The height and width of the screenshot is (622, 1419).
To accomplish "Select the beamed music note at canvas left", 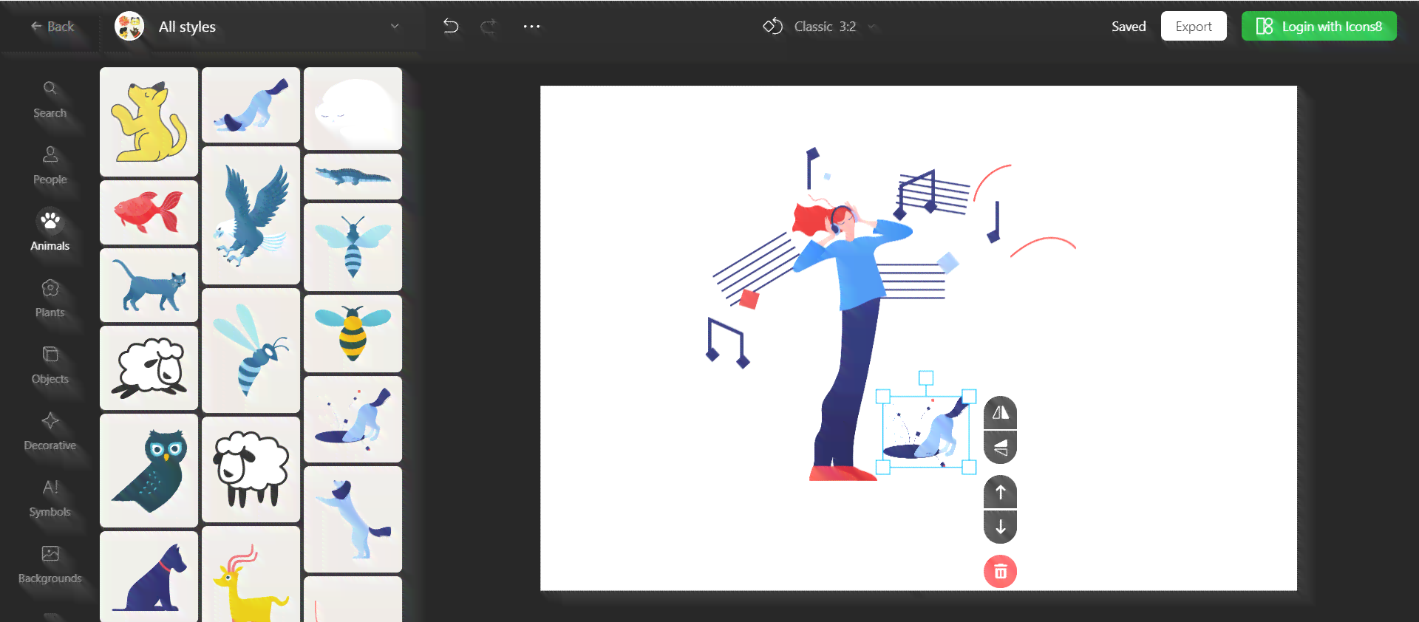I will (728, 342).
